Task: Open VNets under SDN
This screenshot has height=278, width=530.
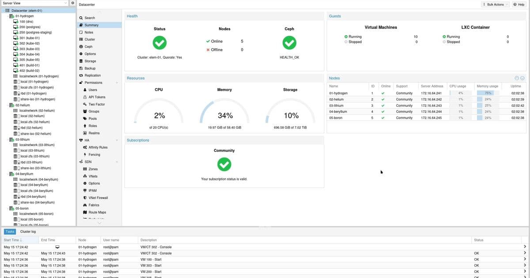Action: click(93, 176)
